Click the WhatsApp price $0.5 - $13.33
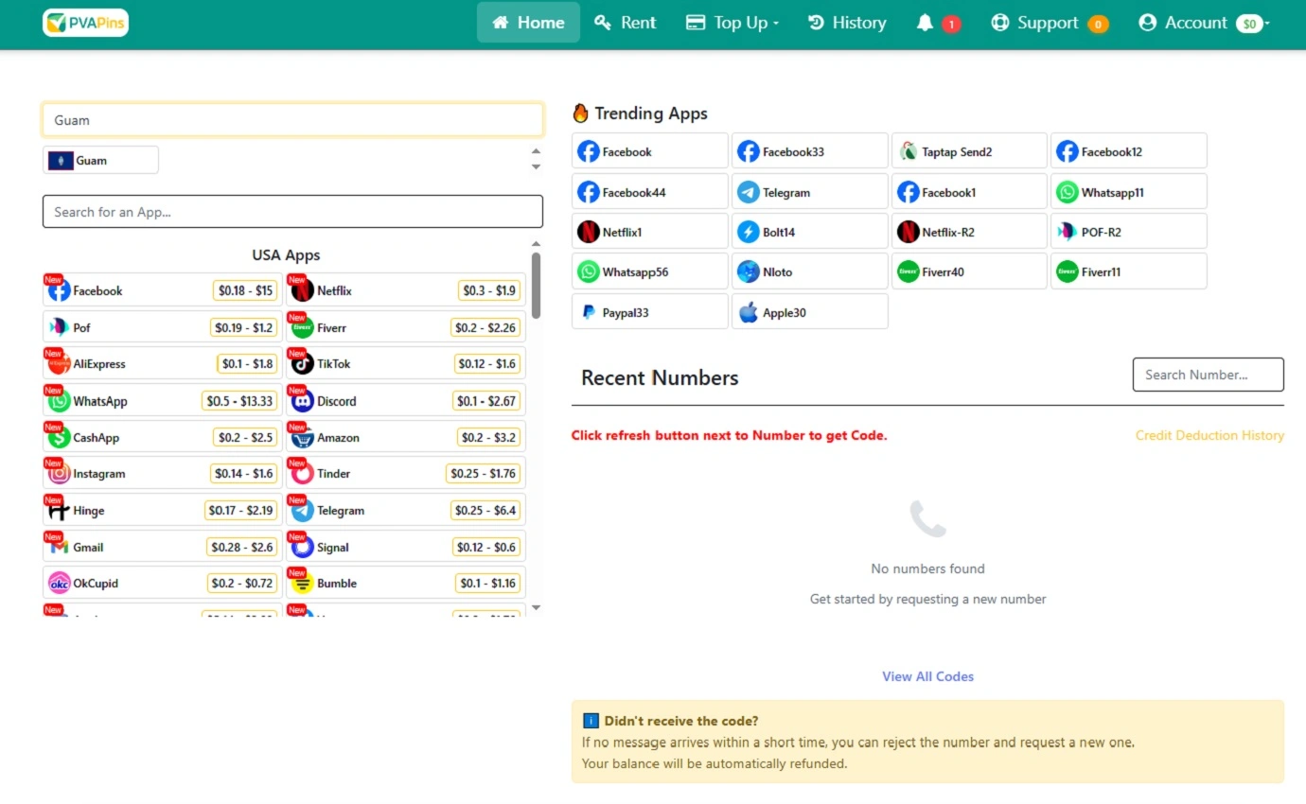 coord(240,401)
